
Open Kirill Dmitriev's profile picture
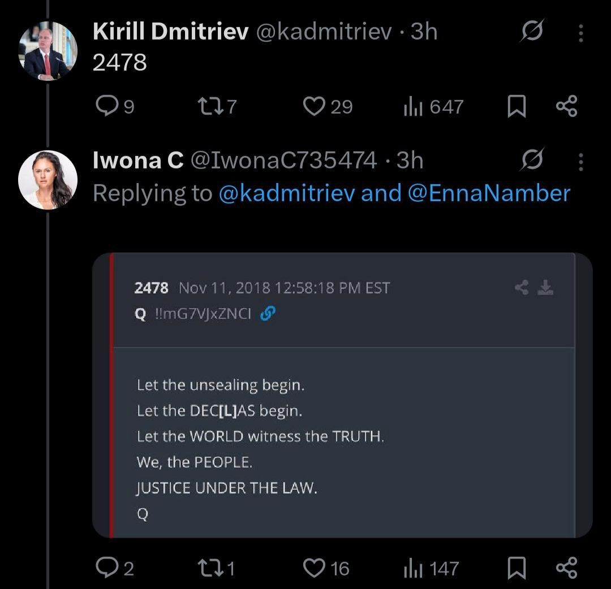tap(48, 52)
